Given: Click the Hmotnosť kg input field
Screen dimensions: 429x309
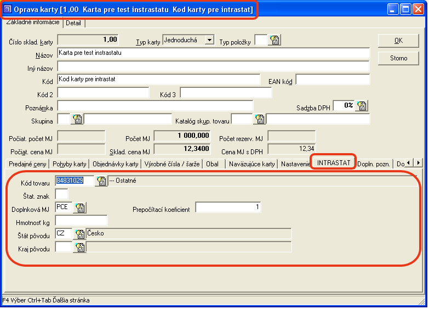Looking at the screenshot, I should pyautogui.click(x=81, y=221).
